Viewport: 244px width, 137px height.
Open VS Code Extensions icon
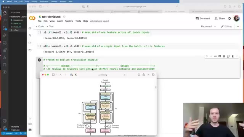5,50
